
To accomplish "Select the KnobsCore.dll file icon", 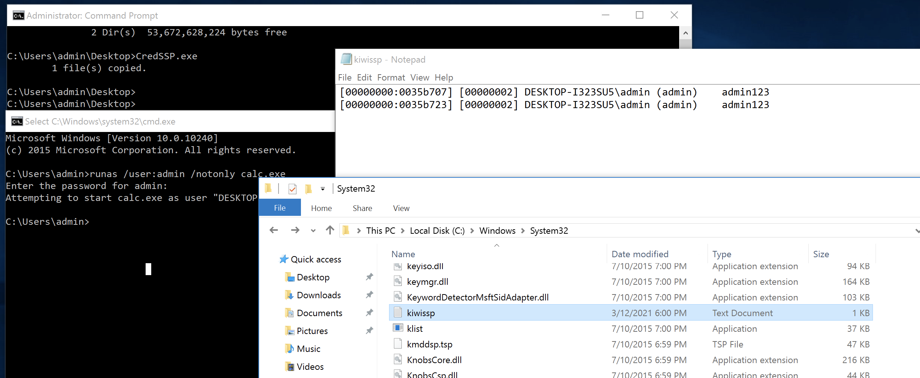I will pyautogui.click(x=398, y=359).
